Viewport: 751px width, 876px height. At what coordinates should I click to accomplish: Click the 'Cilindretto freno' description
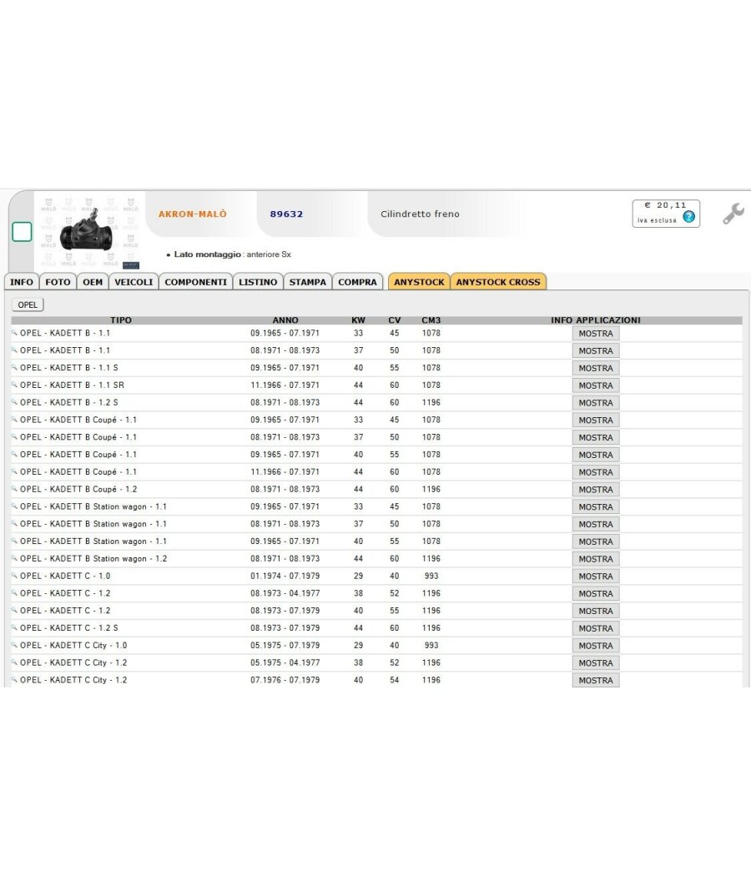coord(421,214)
